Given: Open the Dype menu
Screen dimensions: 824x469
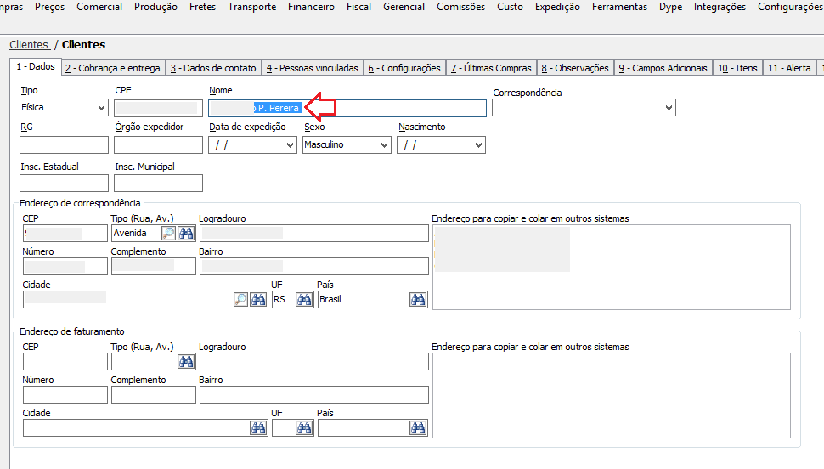Looking at the screenshot, I should click(x=670, y=7).
